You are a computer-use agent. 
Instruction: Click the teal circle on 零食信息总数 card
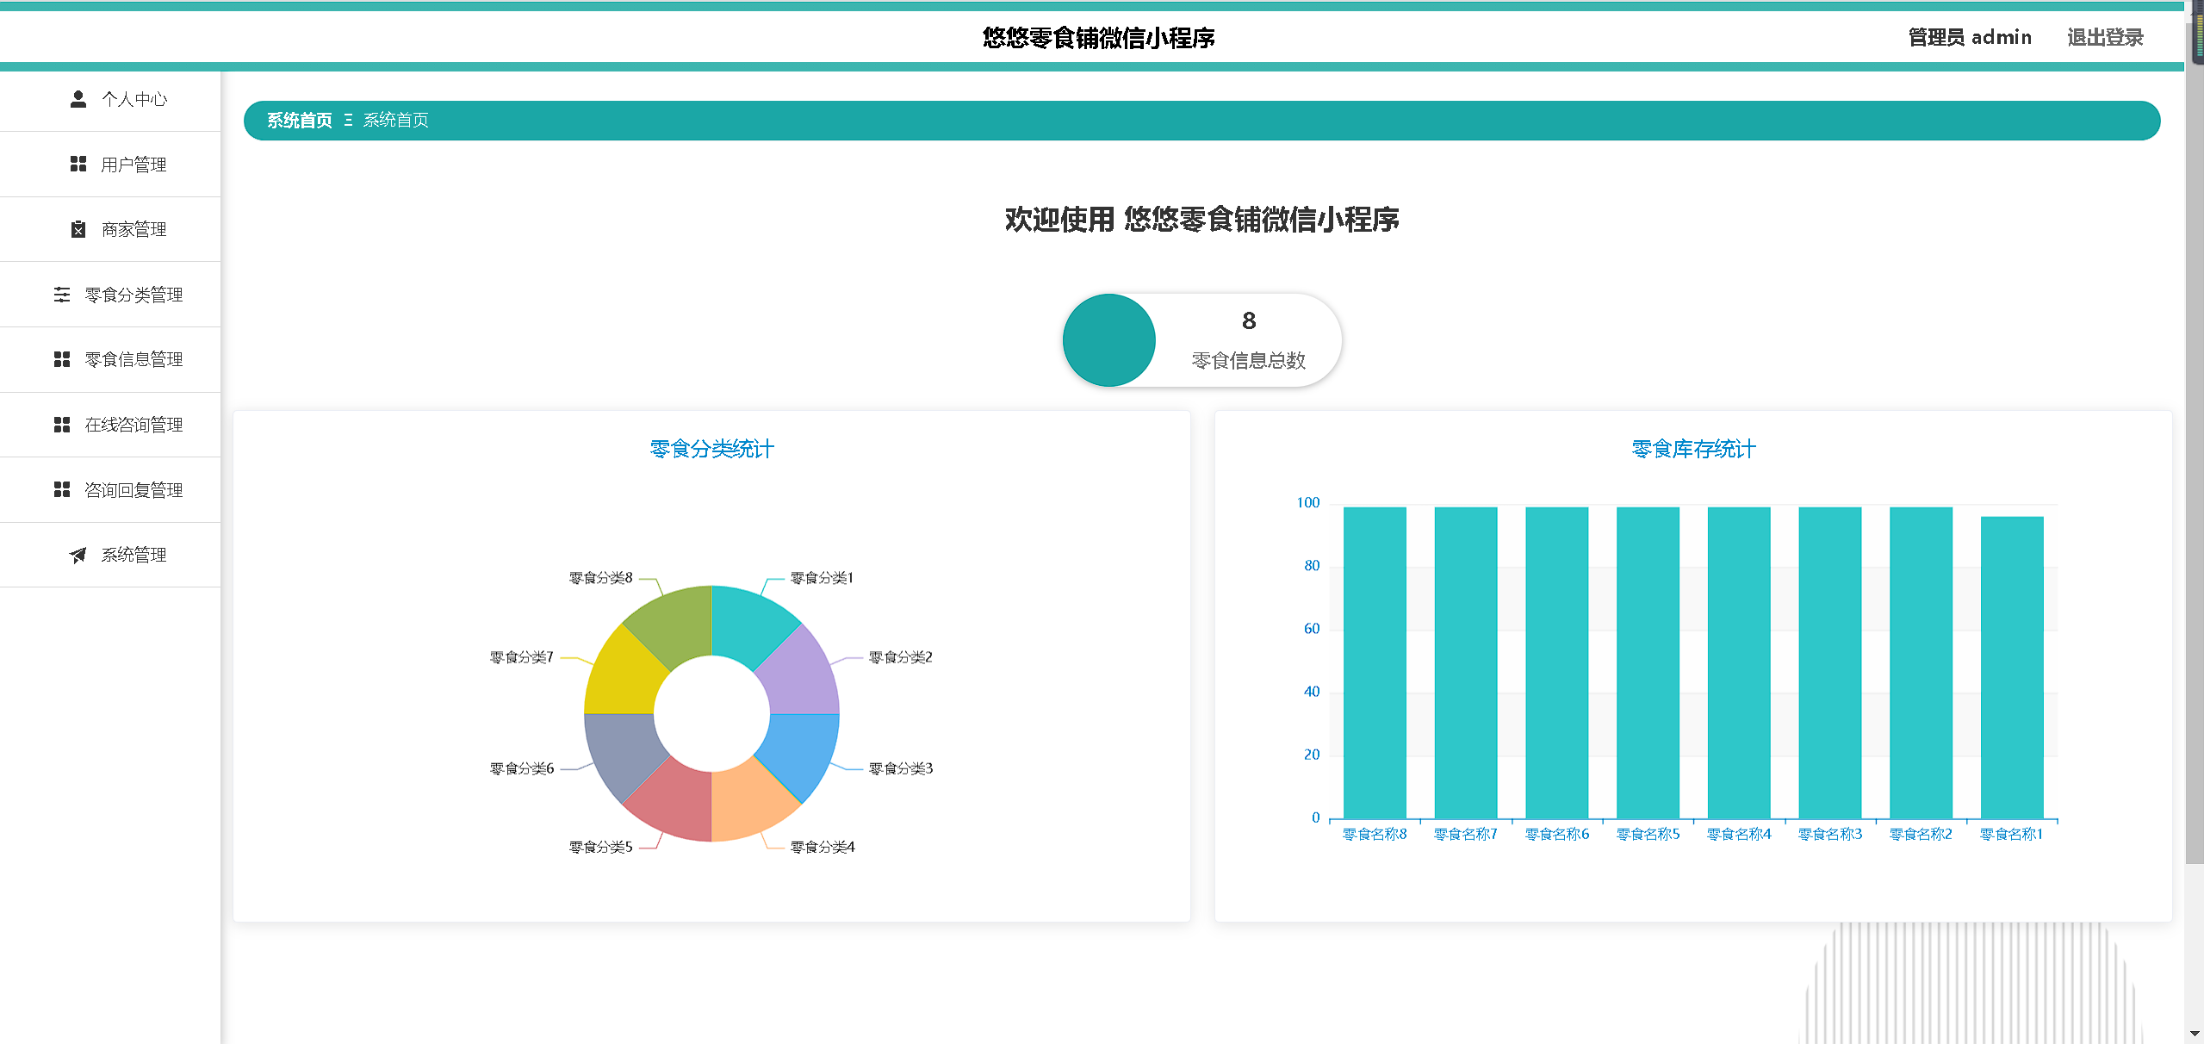coord(1108,340)
